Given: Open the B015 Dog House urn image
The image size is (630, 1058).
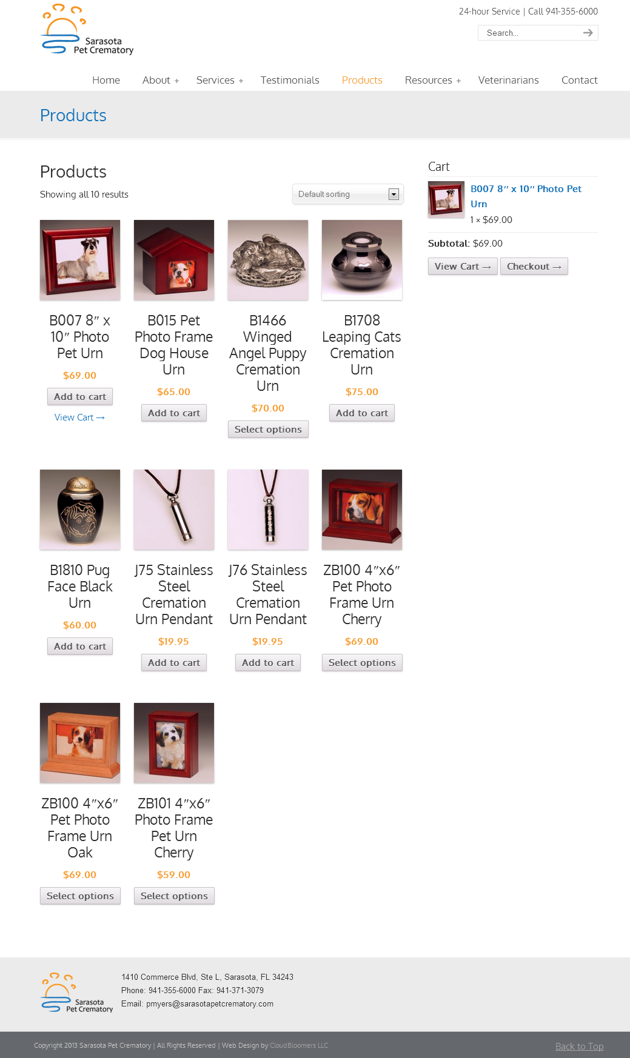Looking at the screenshot, I should pos(174,260).
